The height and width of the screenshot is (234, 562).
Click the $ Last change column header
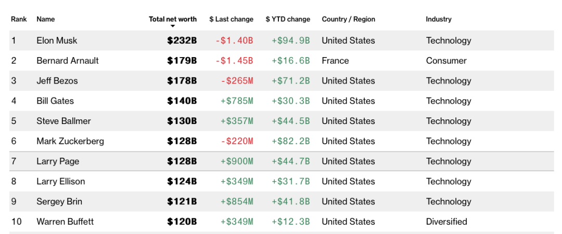[231, 19]
